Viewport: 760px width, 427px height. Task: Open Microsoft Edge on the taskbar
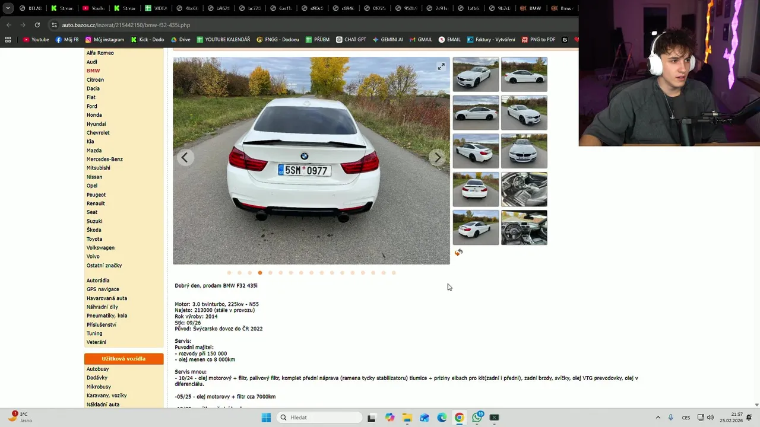tap(442, 418)
